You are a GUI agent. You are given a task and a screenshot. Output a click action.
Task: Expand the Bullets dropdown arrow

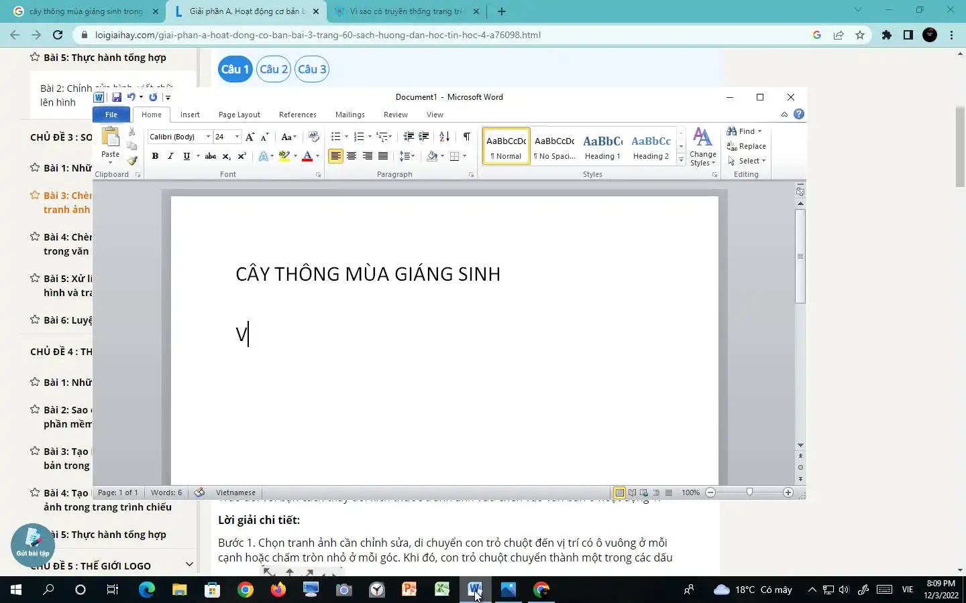pyautogui.click(x=346, y=137)
